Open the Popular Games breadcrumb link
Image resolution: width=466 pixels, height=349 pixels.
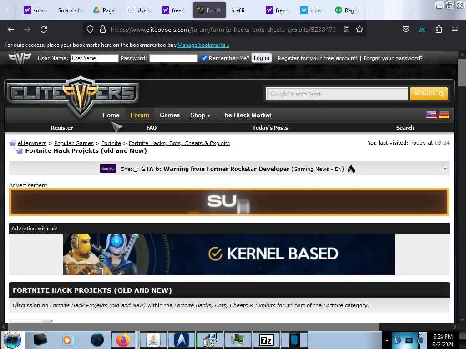click(74, 143)
